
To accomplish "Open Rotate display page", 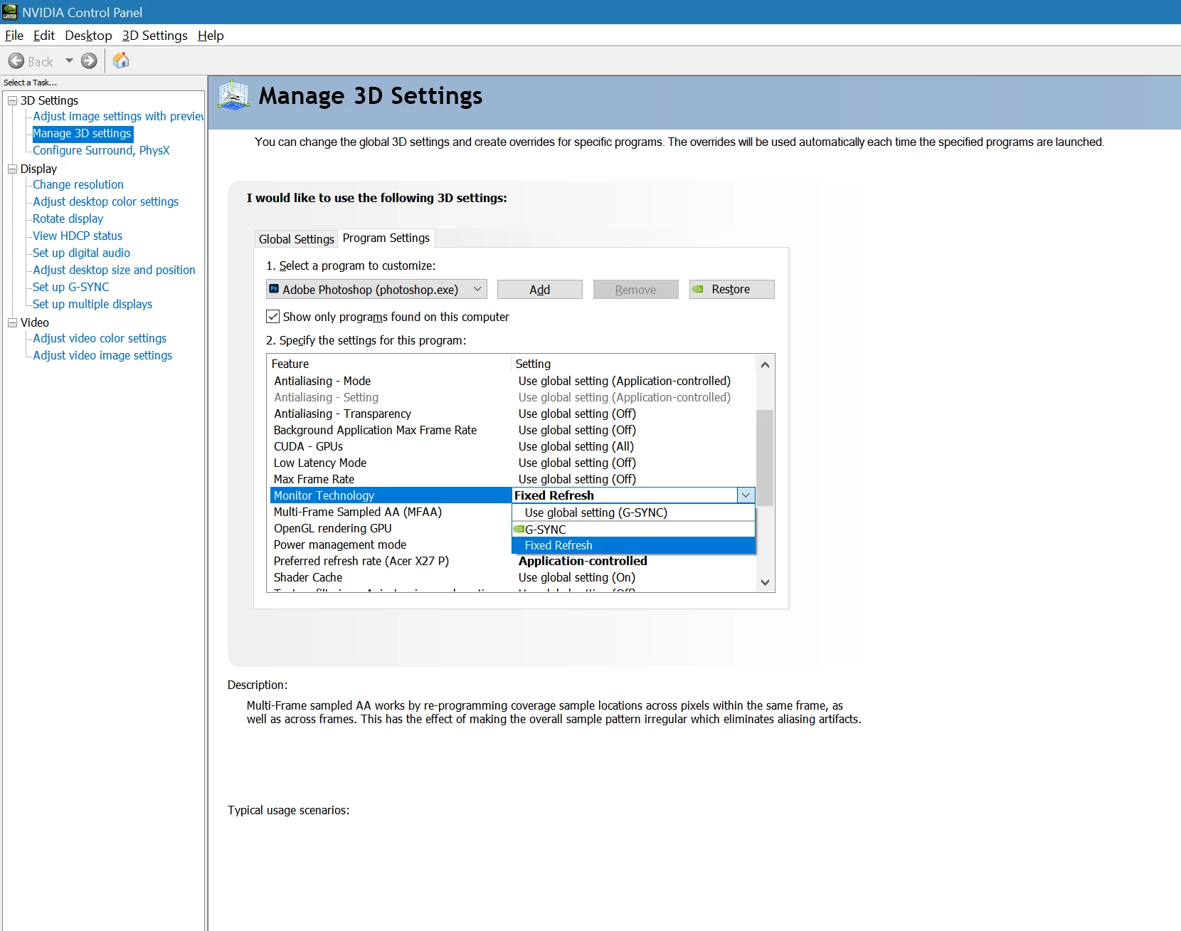I will 68,219.
